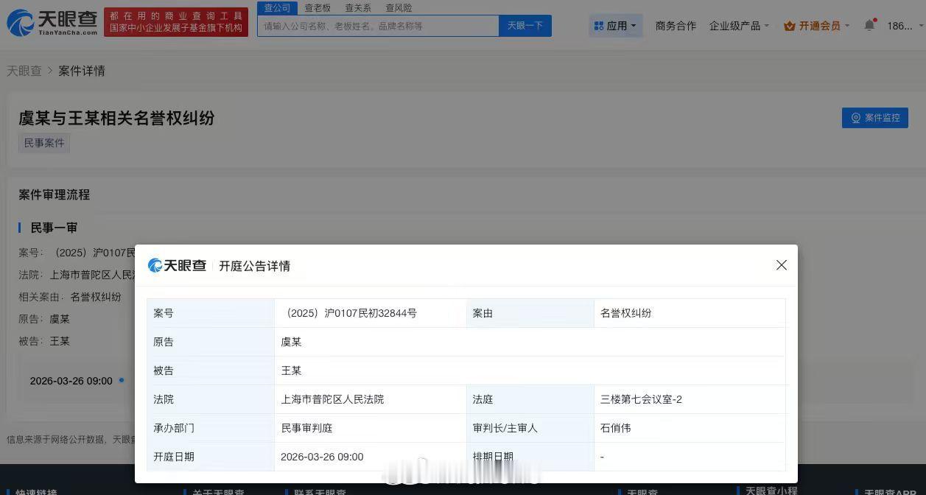Image resolution: width=926 pixels, height=495 pixels.
Task: Close the 开庭公告详情 dialog with the X
Action: pyautogui.click(x=782, y=264)
